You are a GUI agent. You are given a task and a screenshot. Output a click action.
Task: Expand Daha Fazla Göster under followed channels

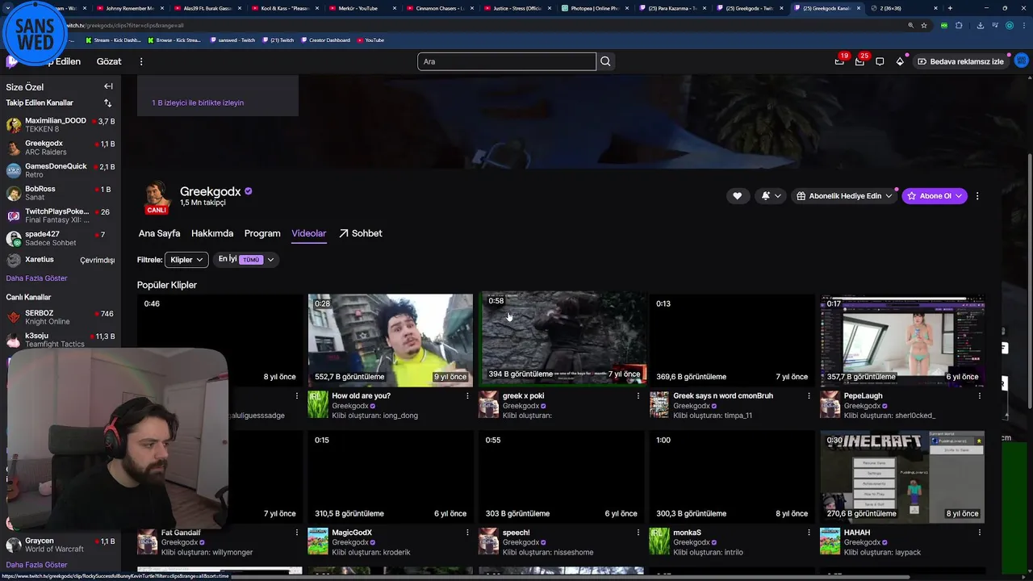click(x=36, y=278)
